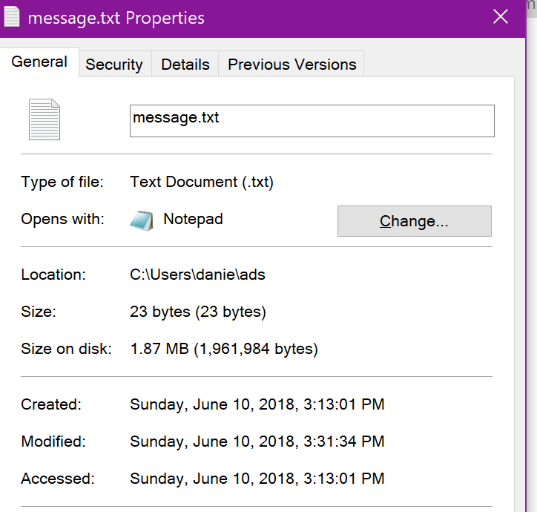Click the location path C:\Users\danie\ads
537x512 pixels.
click(197, 275)
